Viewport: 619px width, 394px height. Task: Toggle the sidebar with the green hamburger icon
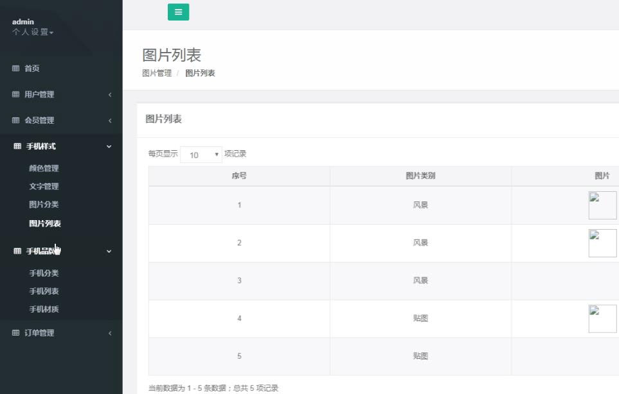coord(178,12)
